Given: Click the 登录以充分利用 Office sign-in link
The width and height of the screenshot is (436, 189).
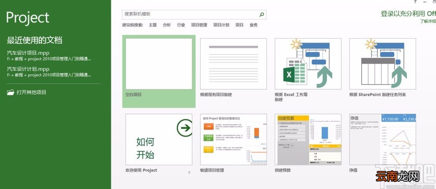Looking at the screenshot, I should click(x=408, y=13).
